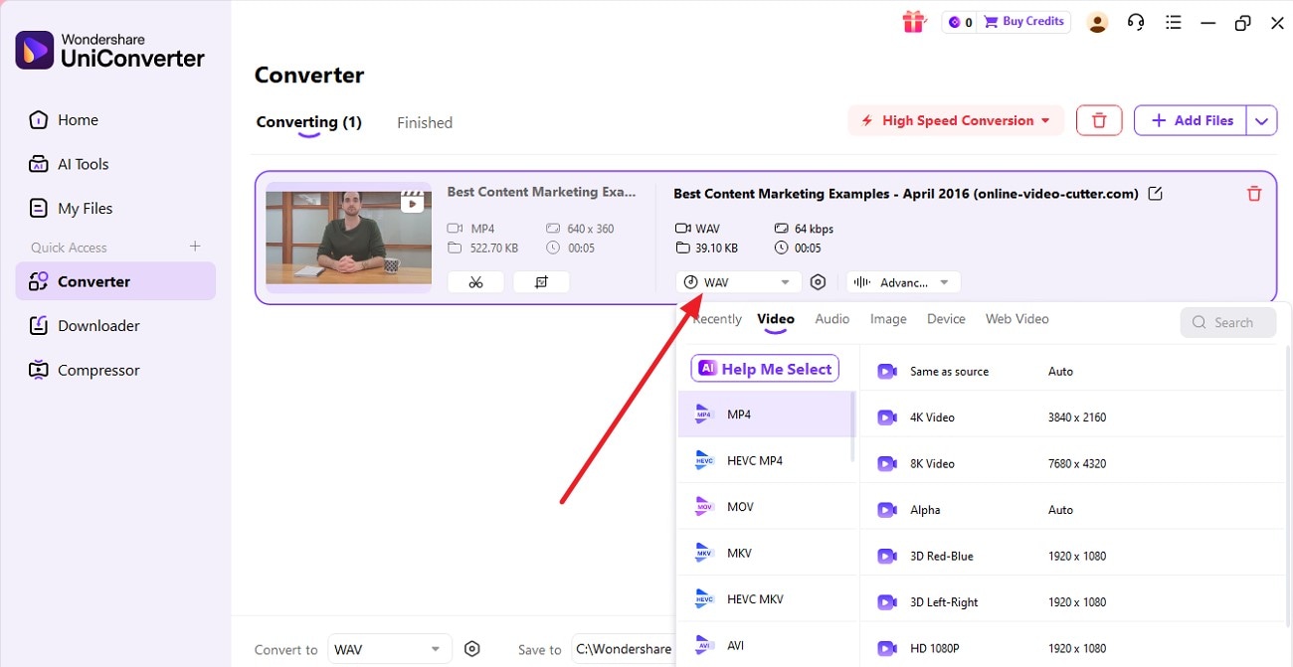Switch to the Downloader tool

click(x=98, y=325)
